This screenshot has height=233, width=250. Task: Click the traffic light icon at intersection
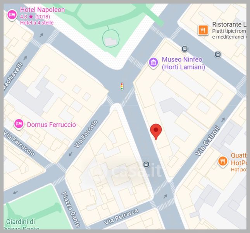point(122,86)
